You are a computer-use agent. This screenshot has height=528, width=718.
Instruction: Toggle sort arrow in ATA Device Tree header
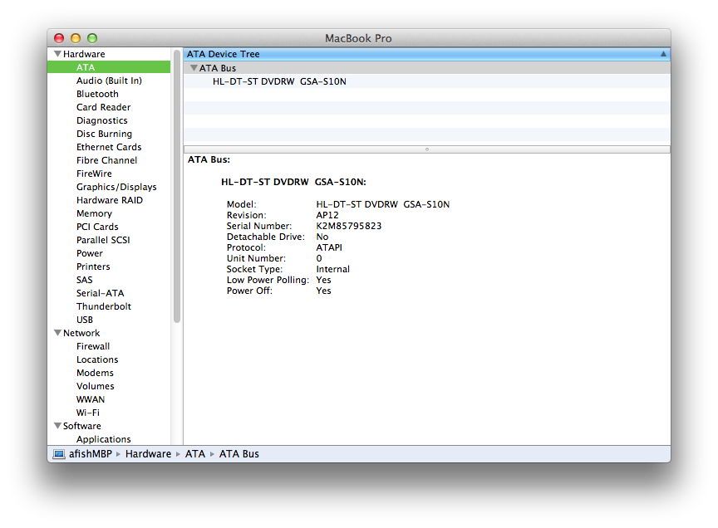pos(663,54)
